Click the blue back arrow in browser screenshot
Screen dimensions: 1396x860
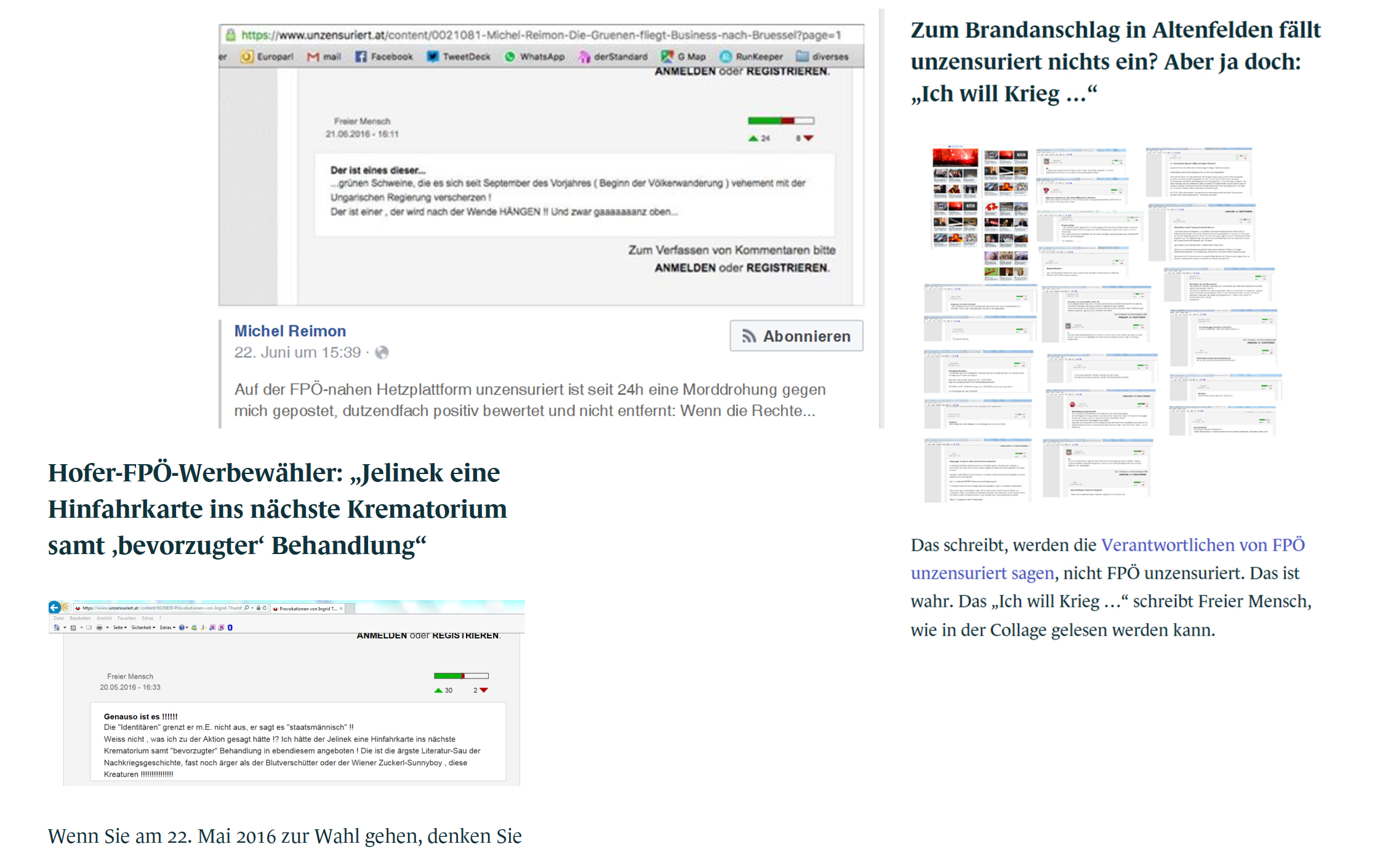[x=54, y=608]
